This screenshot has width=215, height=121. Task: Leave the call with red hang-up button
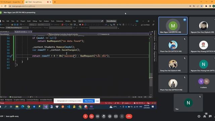(129, 116)
